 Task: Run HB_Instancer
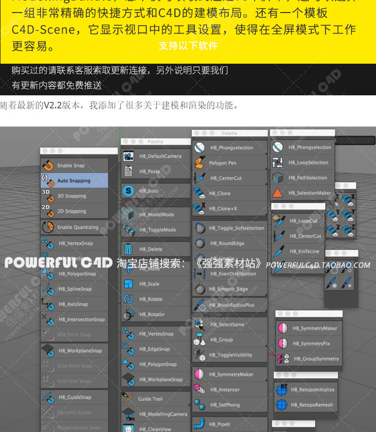[x=230, y=389]
